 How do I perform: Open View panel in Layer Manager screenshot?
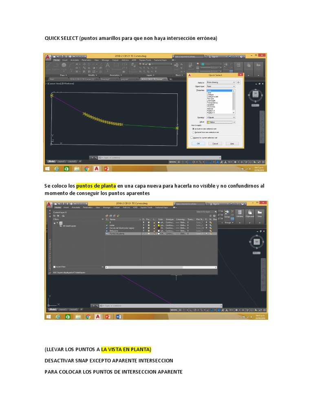click(260, 213)
